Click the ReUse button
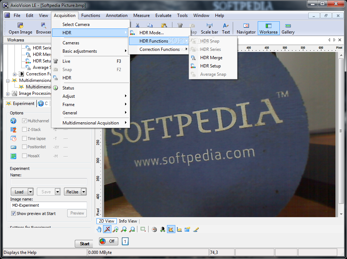The image size is (347, 259). [x=73, y=192]
